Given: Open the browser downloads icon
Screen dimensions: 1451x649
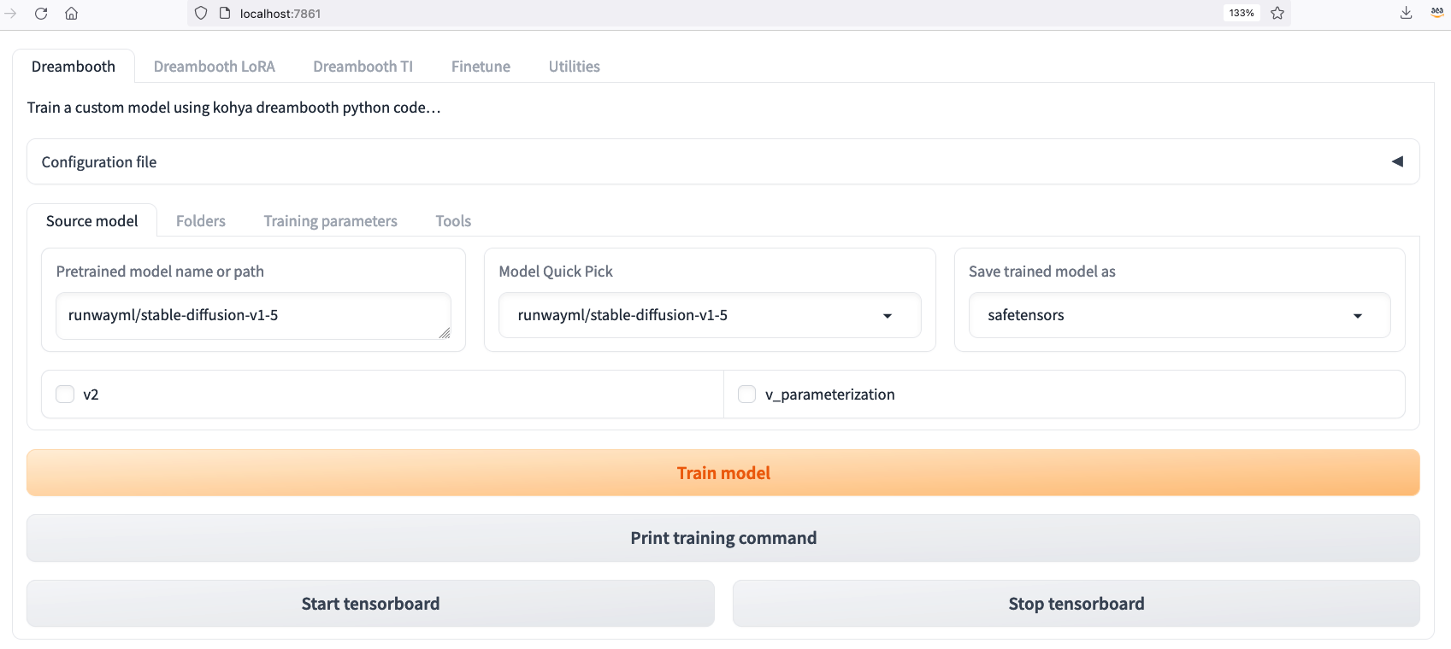Looking at the screenshot, I should [x=1406, y=13].
